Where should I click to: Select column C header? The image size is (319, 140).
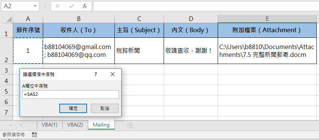click(139, 19)
